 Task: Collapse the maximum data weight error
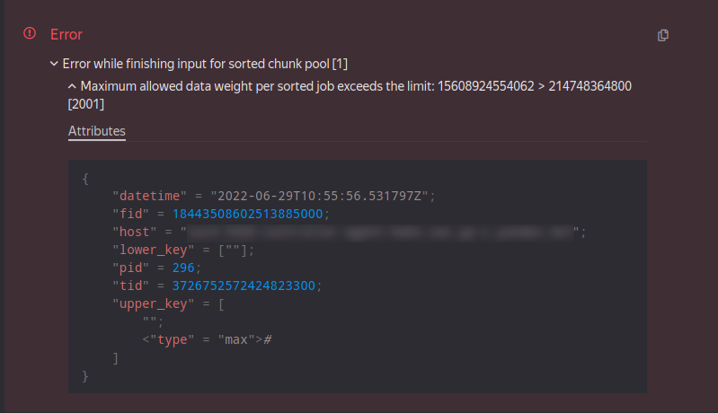72,85
